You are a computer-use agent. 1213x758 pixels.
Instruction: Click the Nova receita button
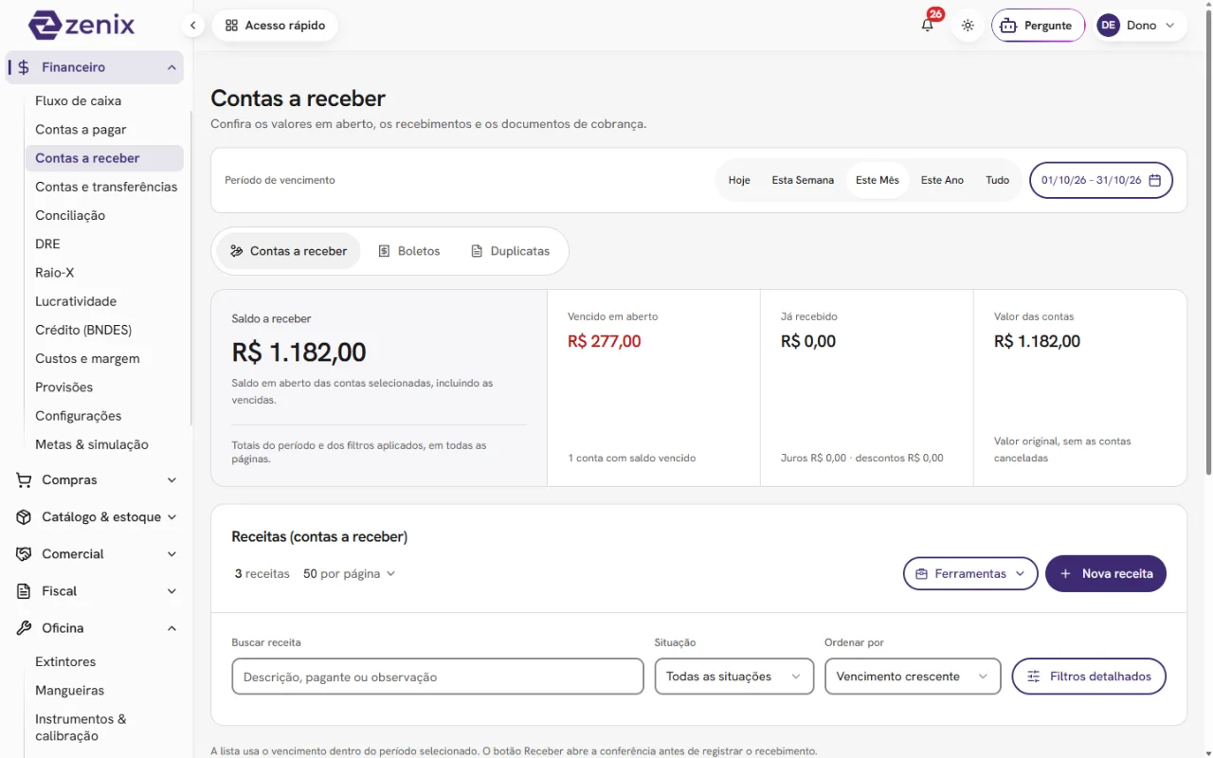pos(1106,573)
